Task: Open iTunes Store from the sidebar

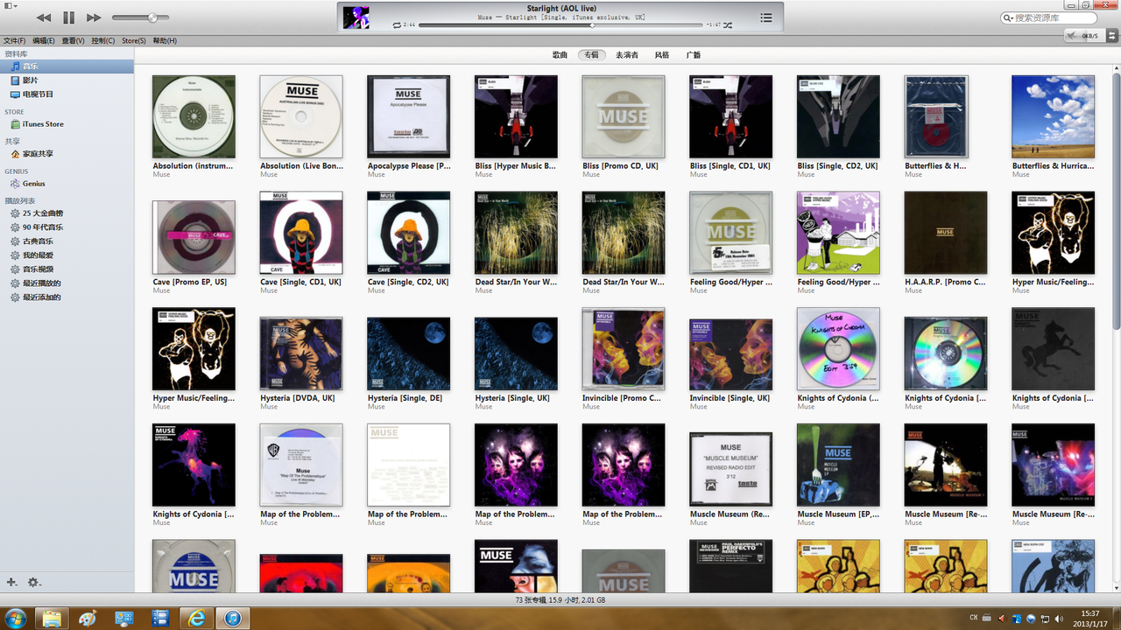Action: [67, 124]
